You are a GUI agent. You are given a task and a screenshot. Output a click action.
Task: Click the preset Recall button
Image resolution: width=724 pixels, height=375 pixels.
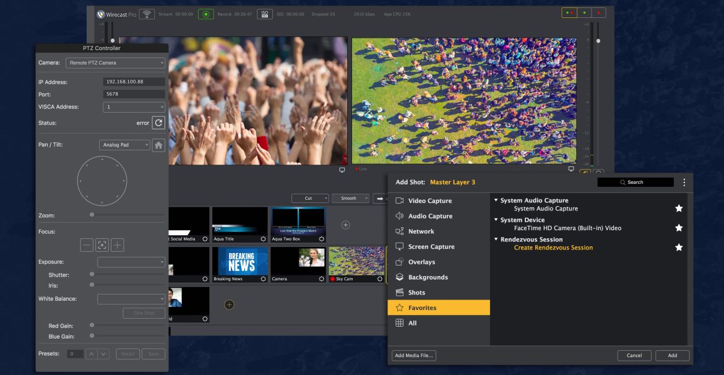click(x=128, y=354)
